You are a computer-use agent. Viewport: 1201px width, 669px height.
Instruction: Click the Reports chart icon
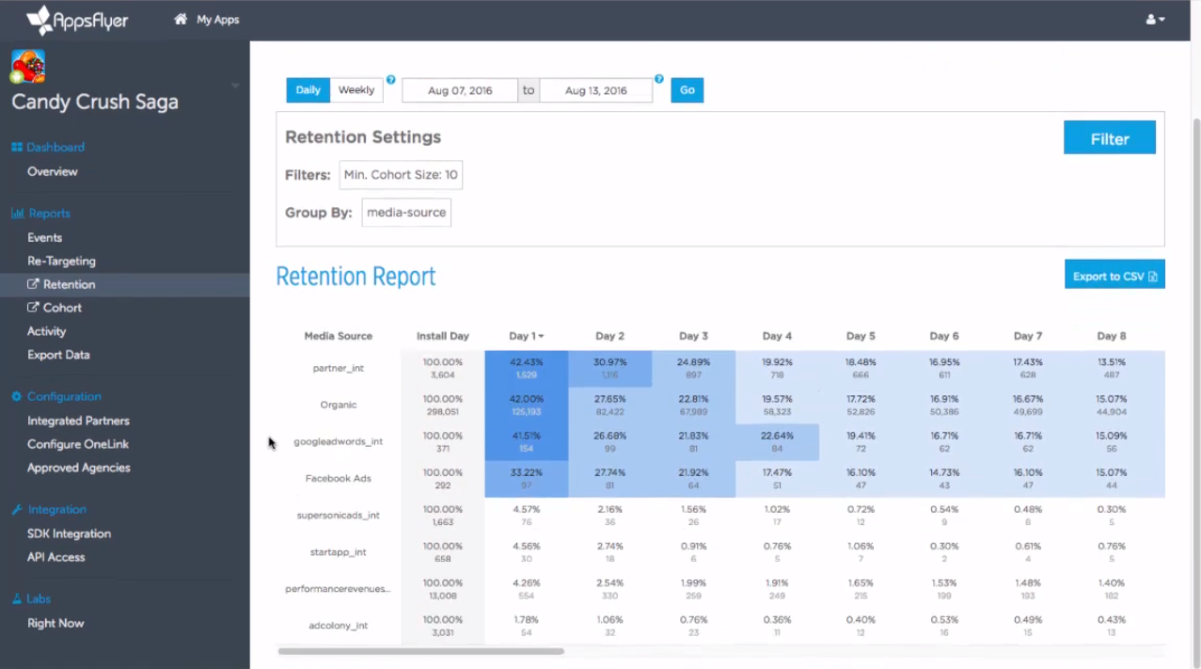[x=17, y=214]
